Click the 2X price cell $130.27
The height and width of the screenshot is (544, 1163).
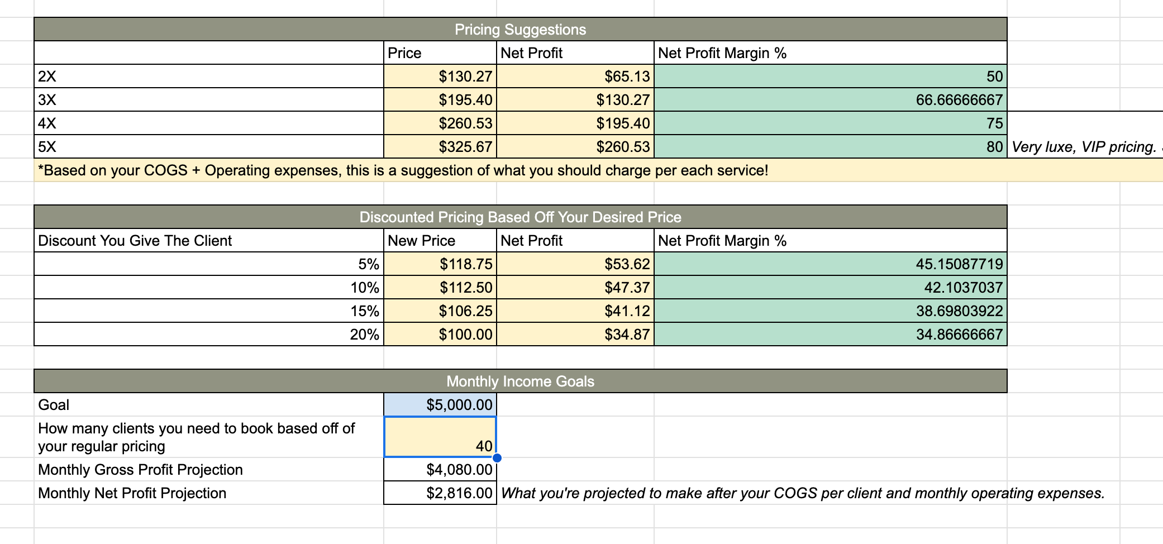coord(440,77)
